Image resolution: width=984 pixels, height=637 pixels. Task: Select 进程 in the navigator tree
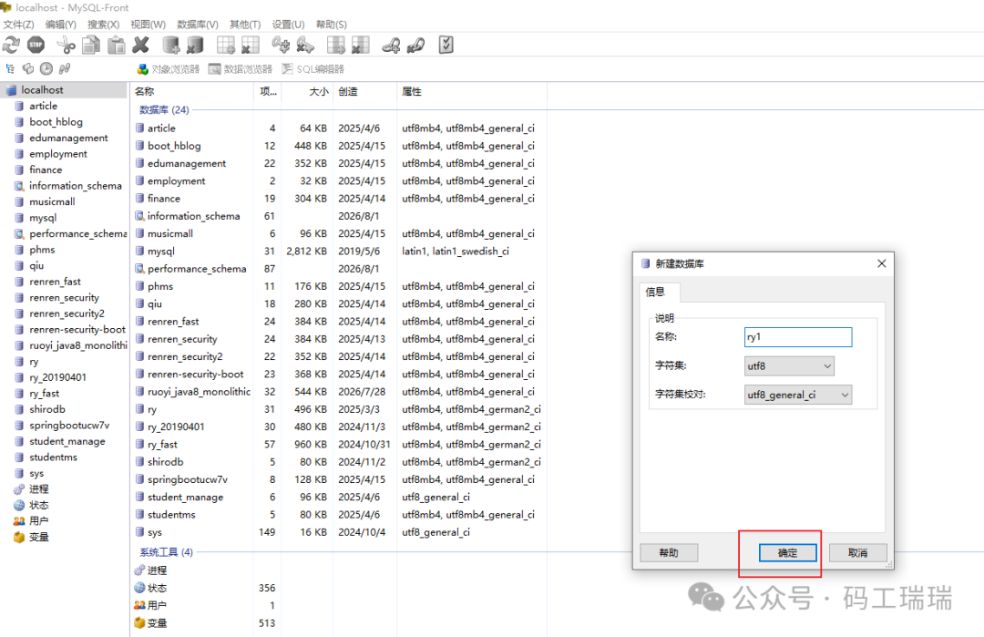(38, 488)
